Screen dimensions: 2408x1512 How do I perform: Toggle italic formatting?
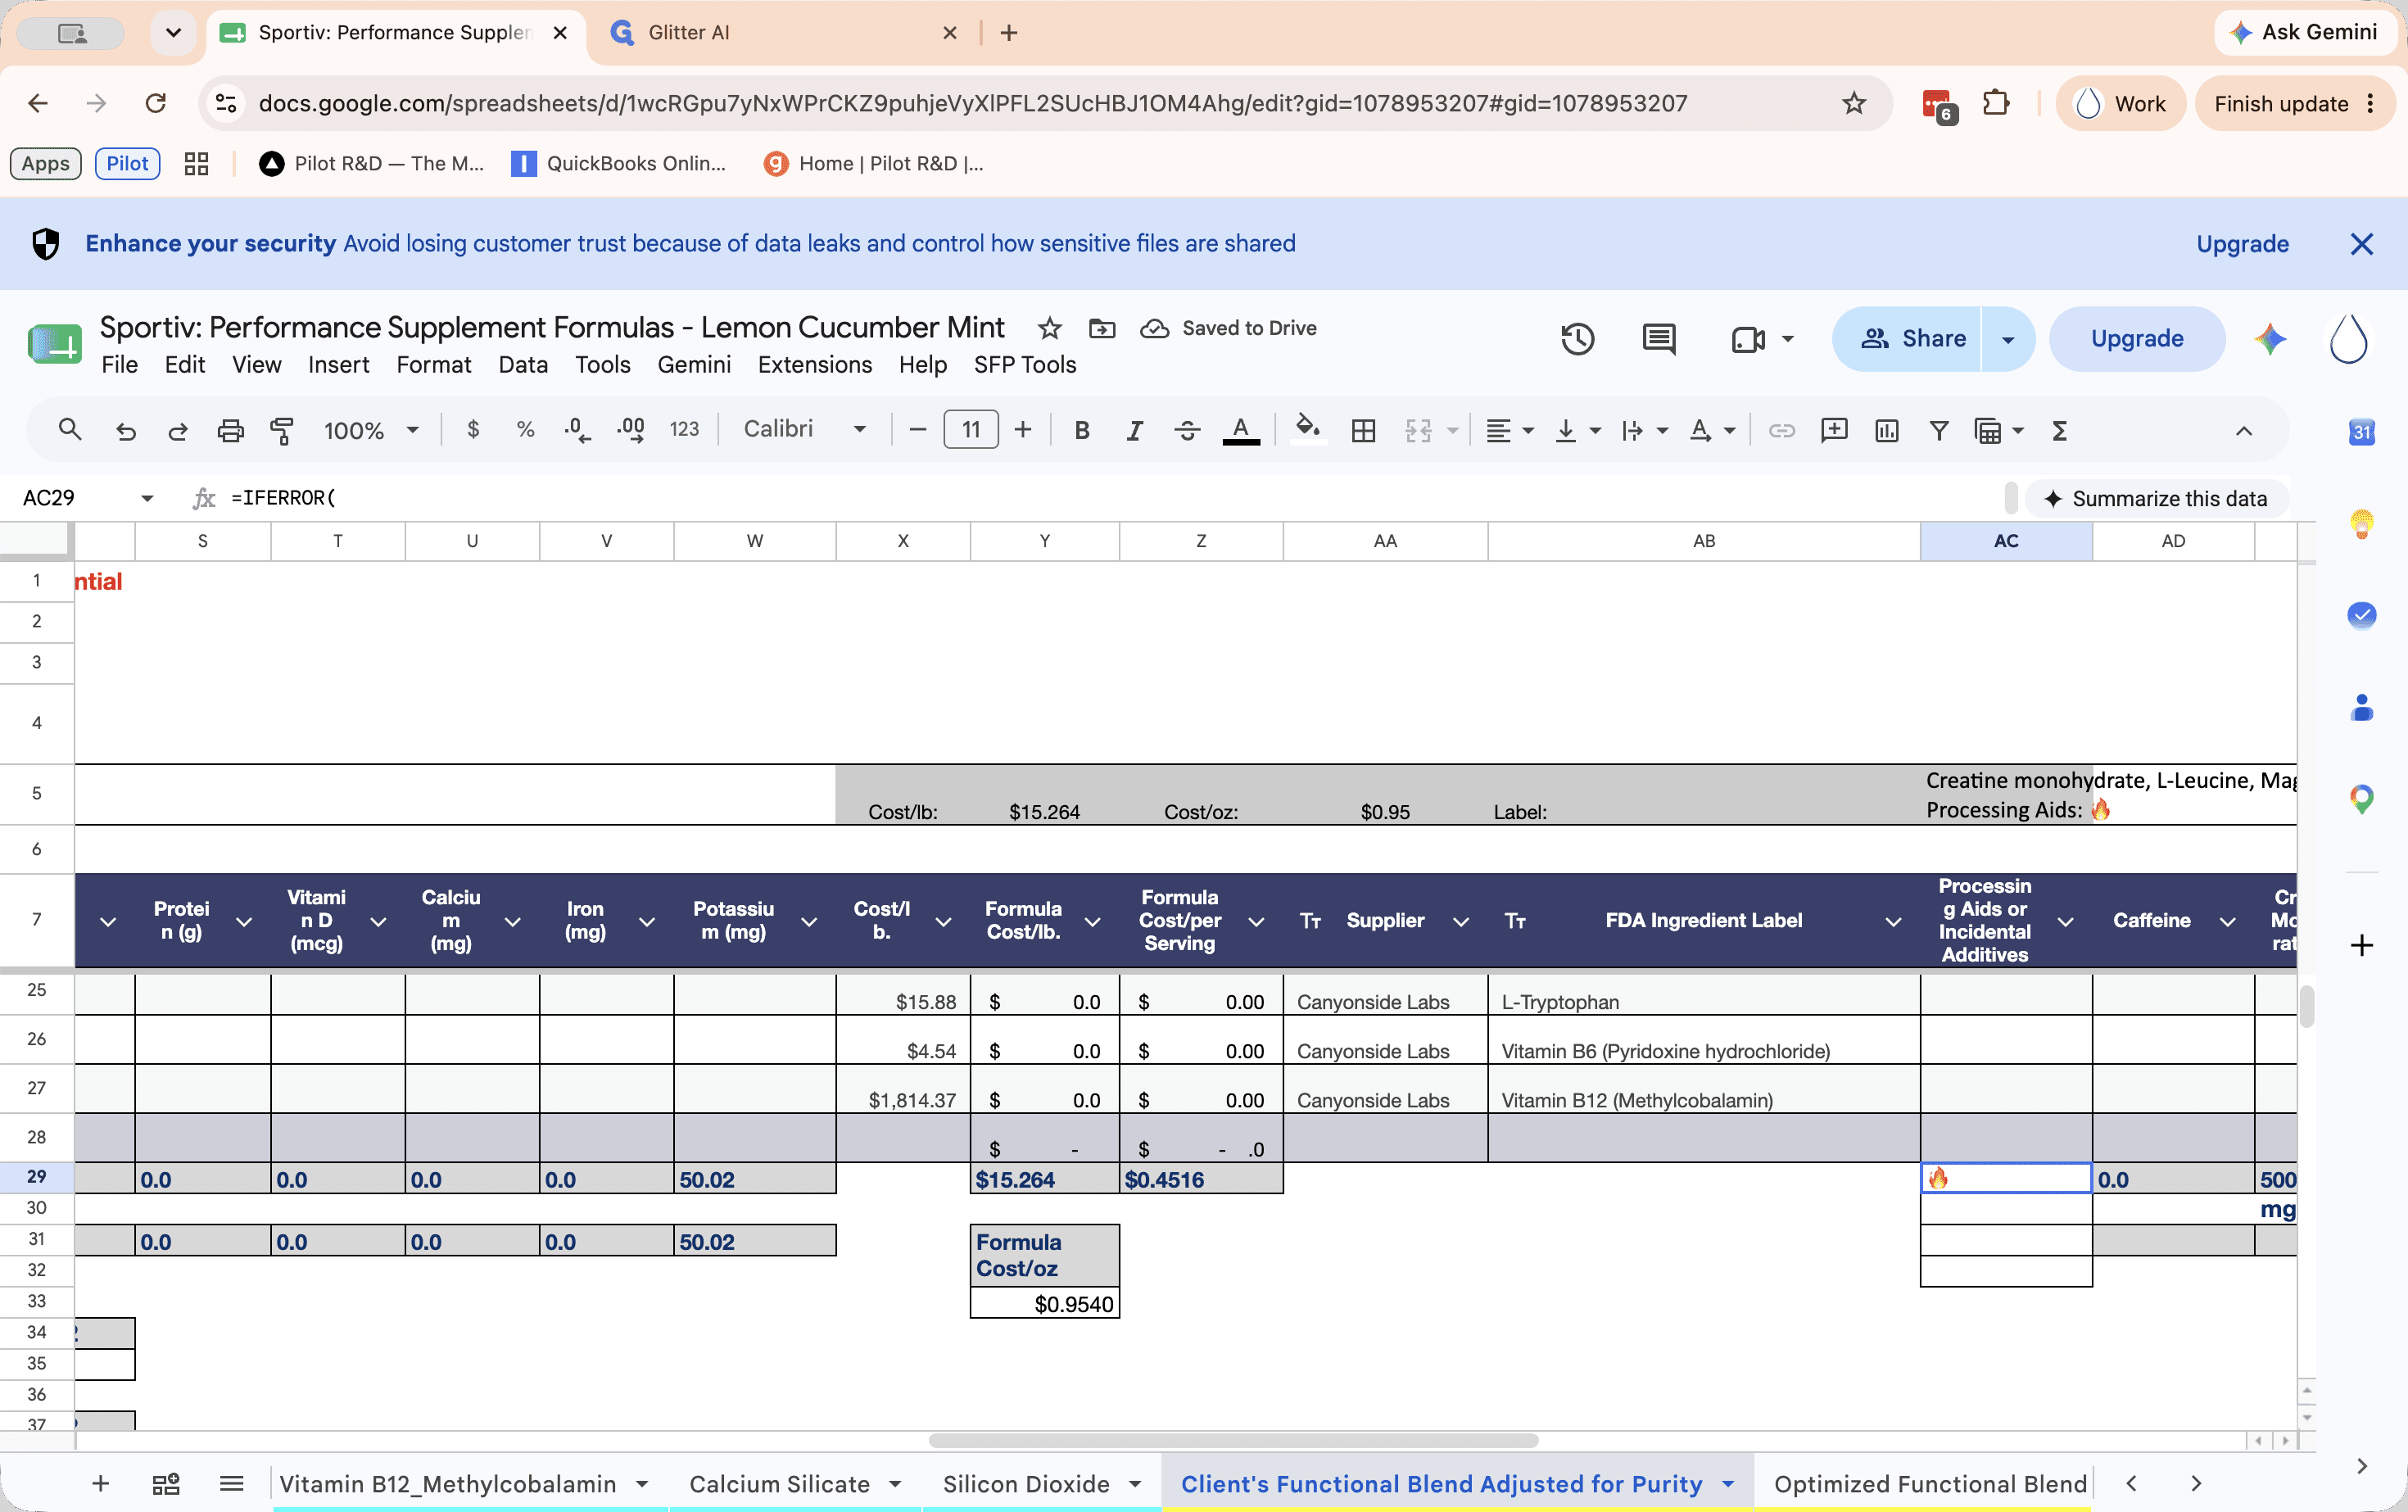click(x=1134, y=430)
